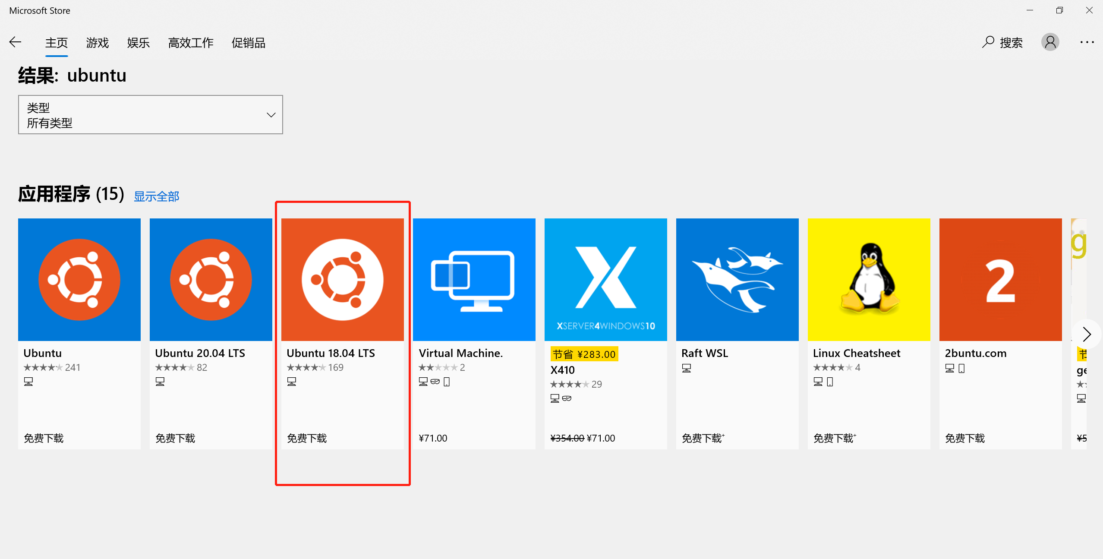1103x559 pixels.
Task: Open the 2buntu.com app thumbnail
Action: pyautogui.click(x=1000, y=279)
